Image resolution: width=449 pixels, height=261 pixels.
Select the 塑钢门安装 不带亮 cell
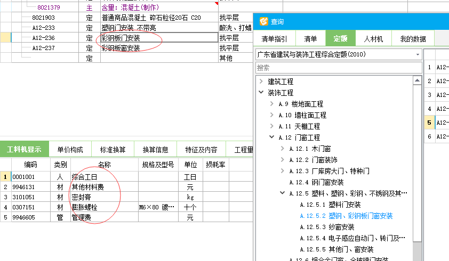click(x=159, y=28)
